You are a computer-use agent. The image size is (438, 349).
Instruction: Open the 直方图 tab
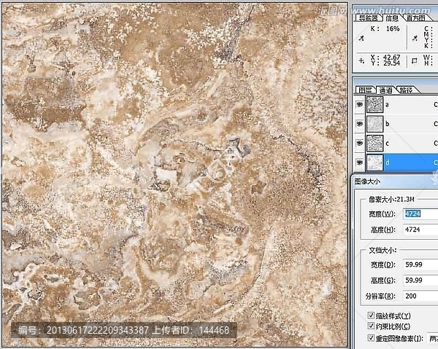coord(415,18)
